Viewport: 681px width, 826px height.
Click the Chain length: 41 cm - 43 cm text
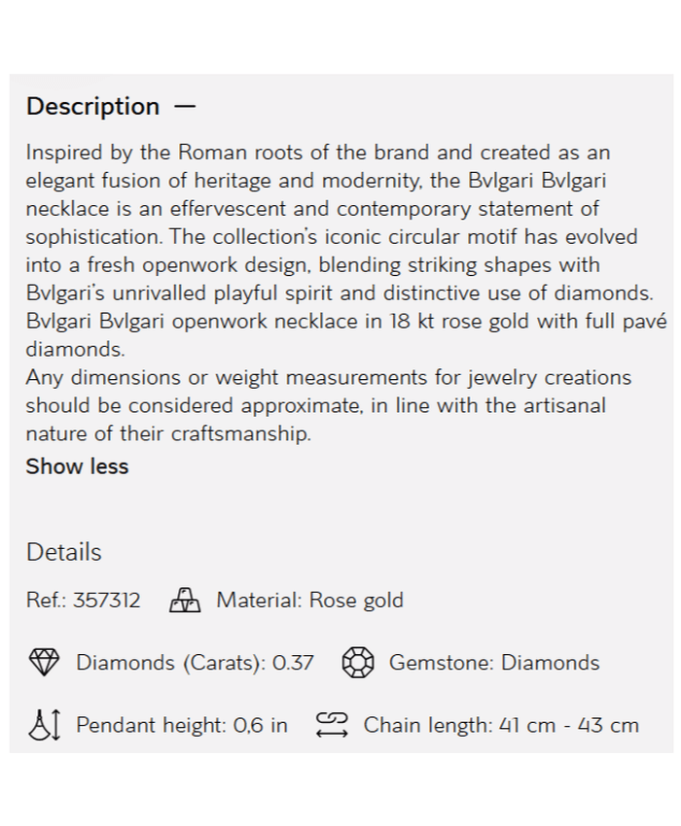click(501, 725)
